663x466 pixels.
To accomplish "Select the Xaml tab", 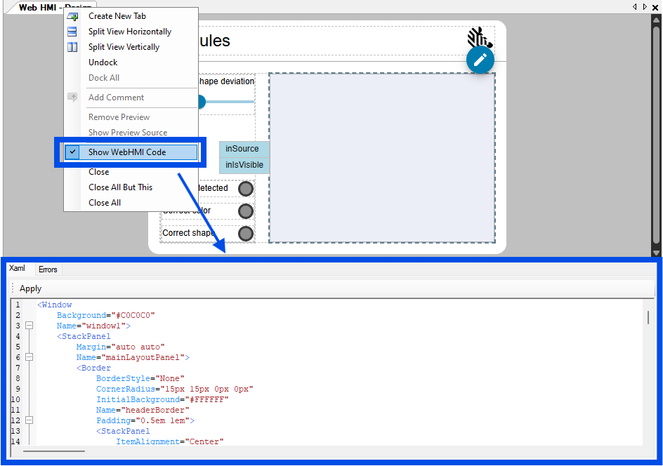I will (x=18, y=267).
